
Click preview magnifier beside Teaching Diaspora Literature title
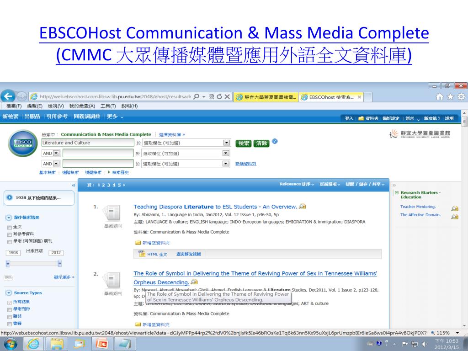pyautogui.click(x=303, y=206)
